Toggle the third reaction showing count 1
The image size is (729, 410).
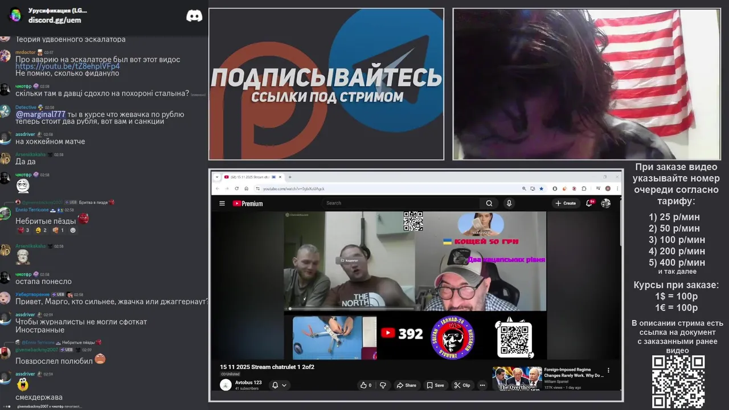coord(58,230)
